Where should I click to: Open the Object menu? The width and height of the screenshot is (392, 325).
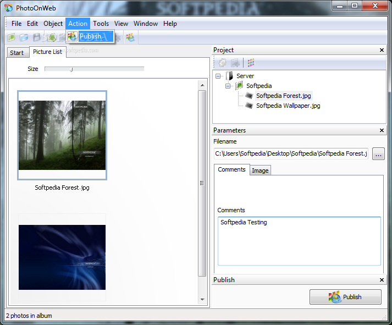(x=53, y=24)
